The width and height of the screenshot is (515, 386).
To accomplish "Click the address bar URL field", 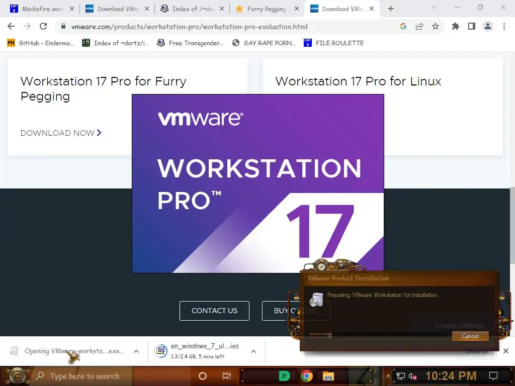I will [227, 27].
